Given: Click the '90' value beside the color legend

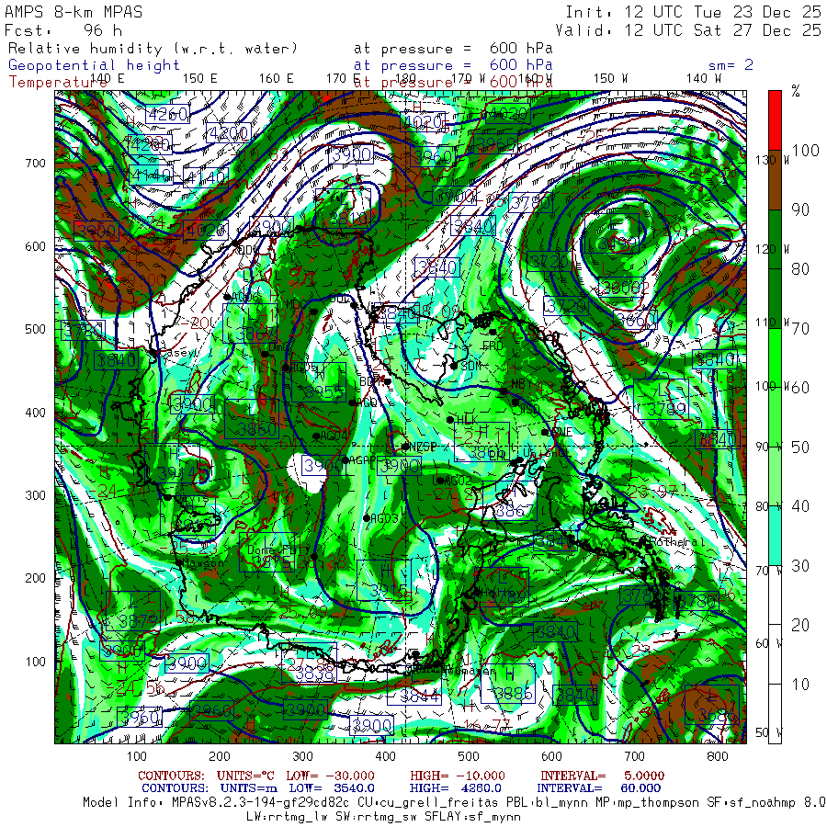Looking at the screenshot, I should coord(800,210).
